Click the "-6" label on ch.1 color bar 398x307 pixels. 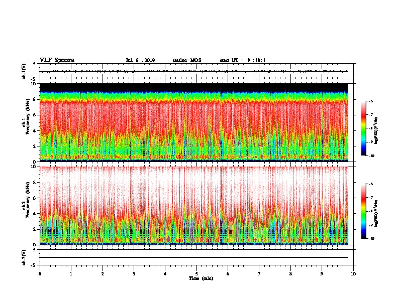[x=371, y=101]
